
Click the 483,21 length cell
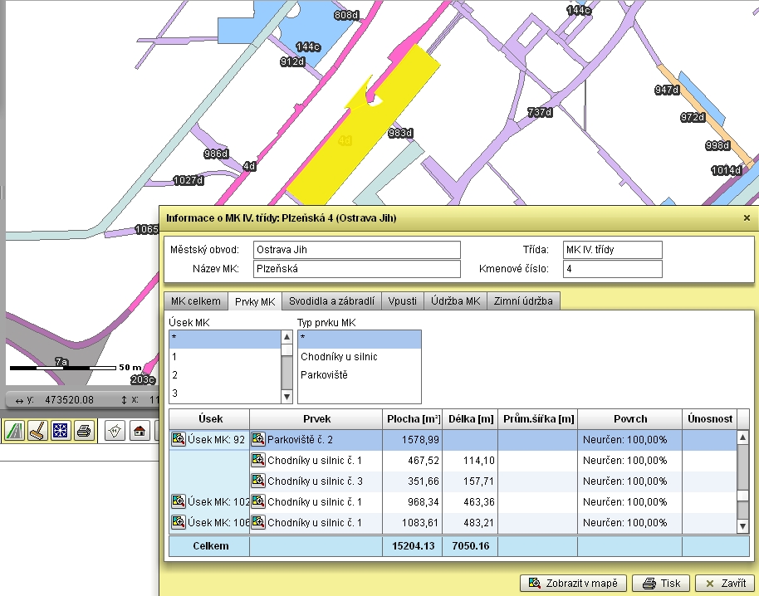point(470,523)
